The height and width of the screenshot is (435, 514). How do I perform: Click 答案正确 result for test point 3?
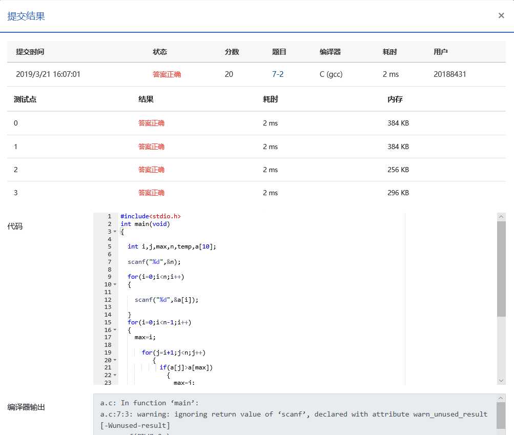click(151, 193)
